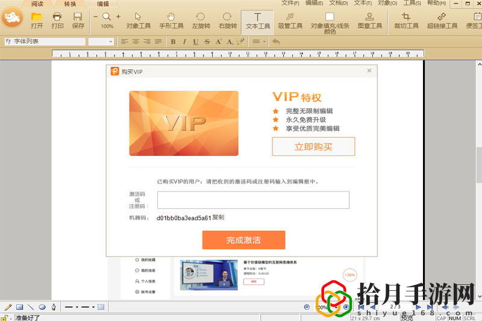Switch to the 转换 tab
Viewport: 482px width, 321px height.
[70, 4]
